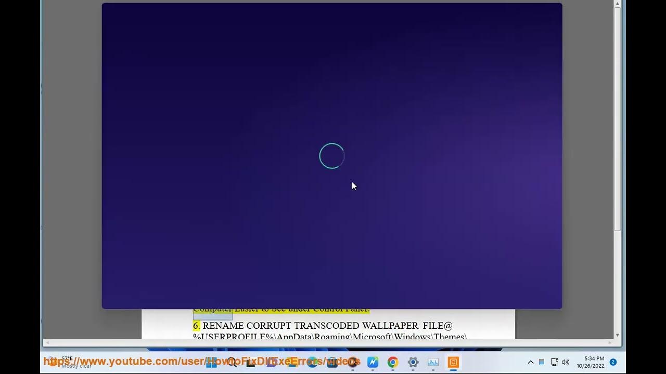Open notification center with badge 2
Image resolution: width=666 pixels, height=374 pixels.
[613, 362]
